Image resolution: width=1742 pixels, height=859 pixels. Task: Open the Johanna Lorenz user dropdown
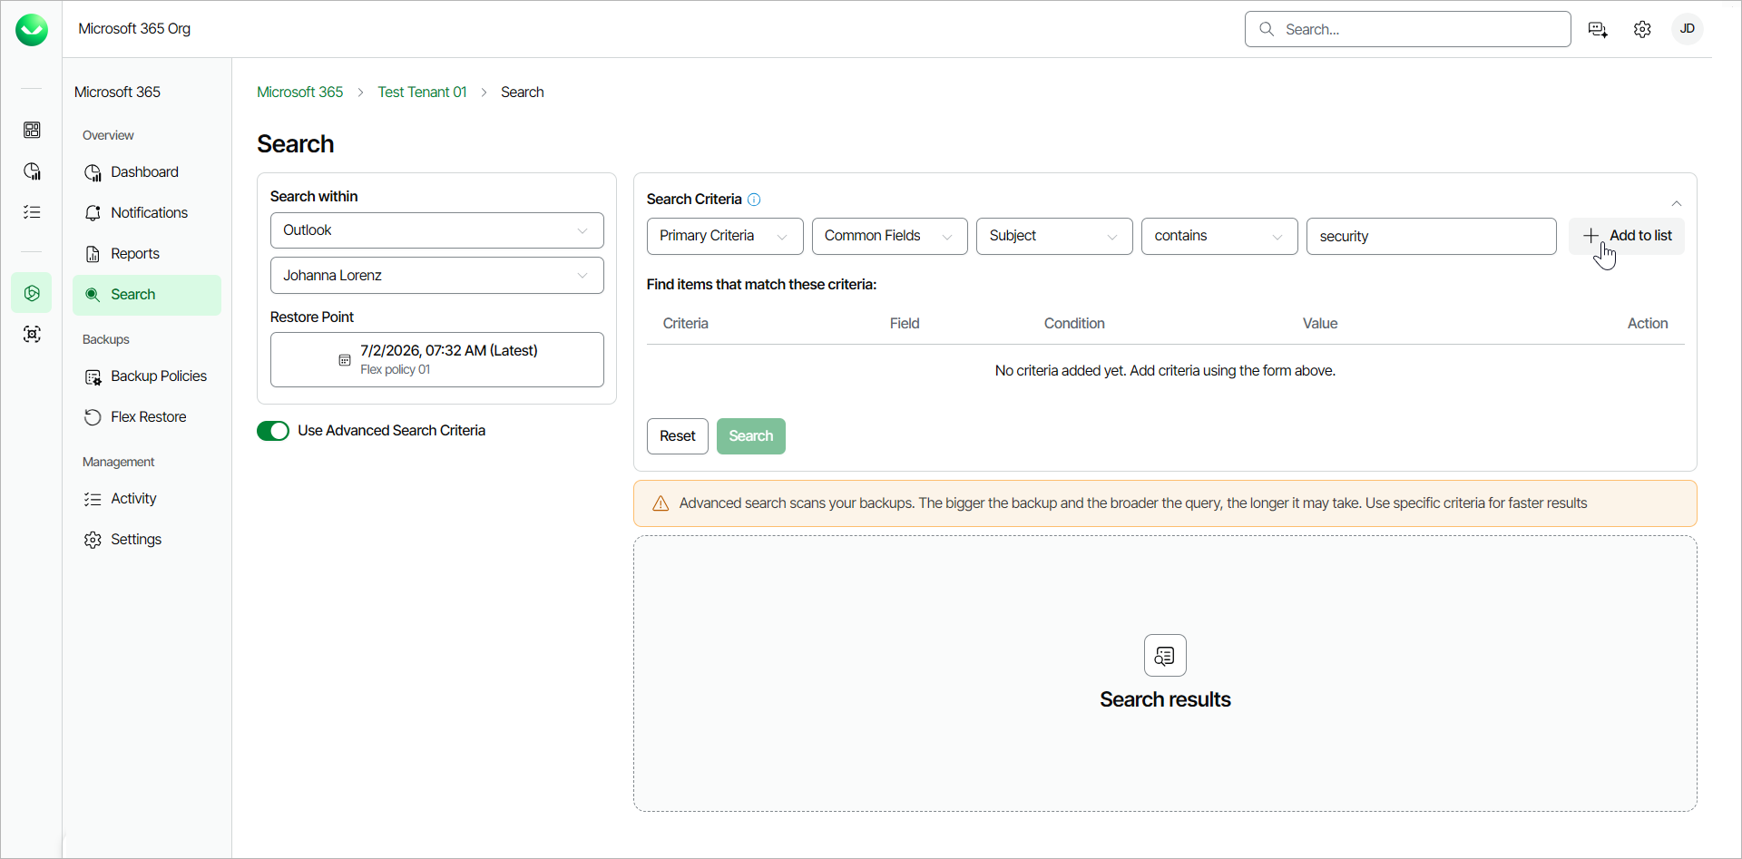tap(436, 276)
